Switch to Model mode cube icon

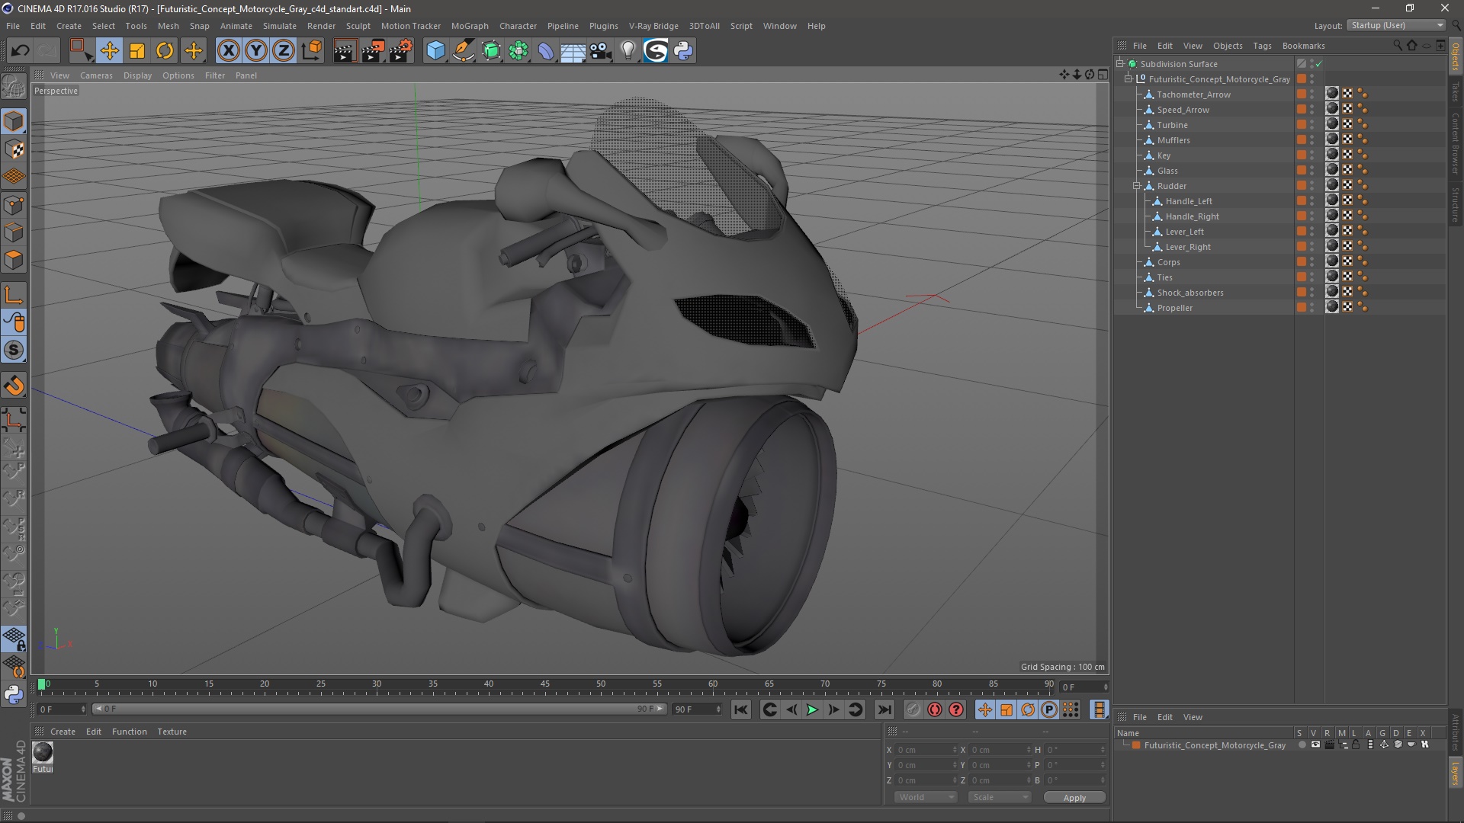click(14, 121)
